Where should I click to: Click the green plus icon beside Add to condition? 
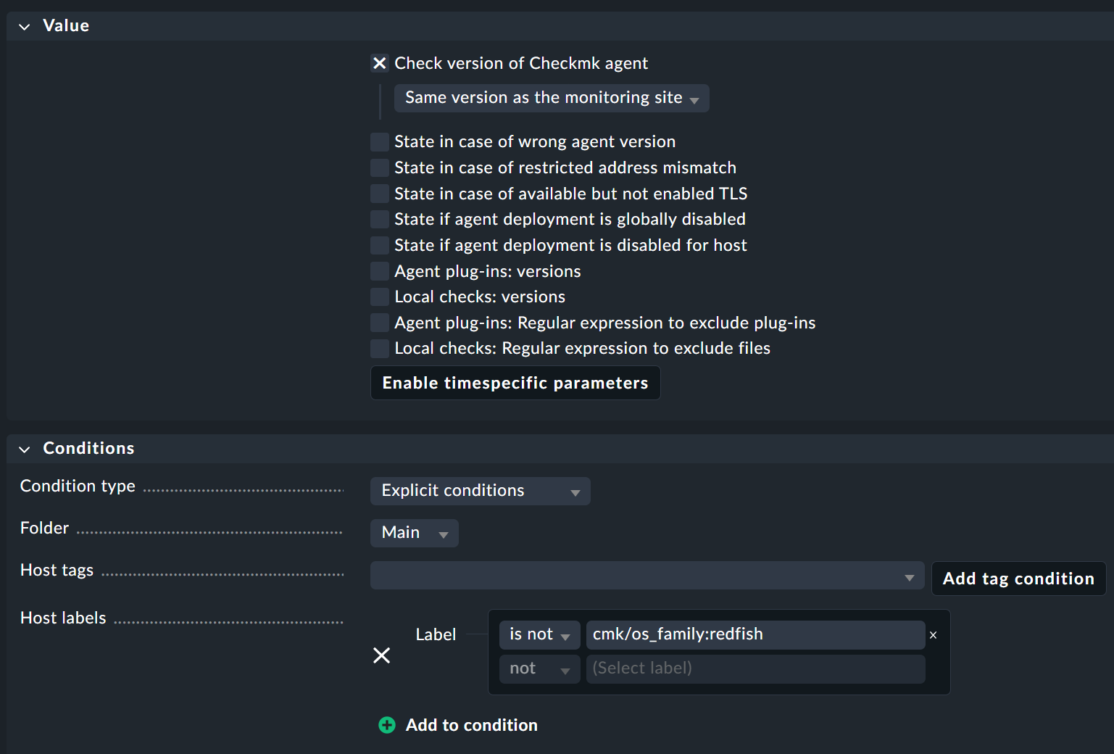click(x=387, y=725)
